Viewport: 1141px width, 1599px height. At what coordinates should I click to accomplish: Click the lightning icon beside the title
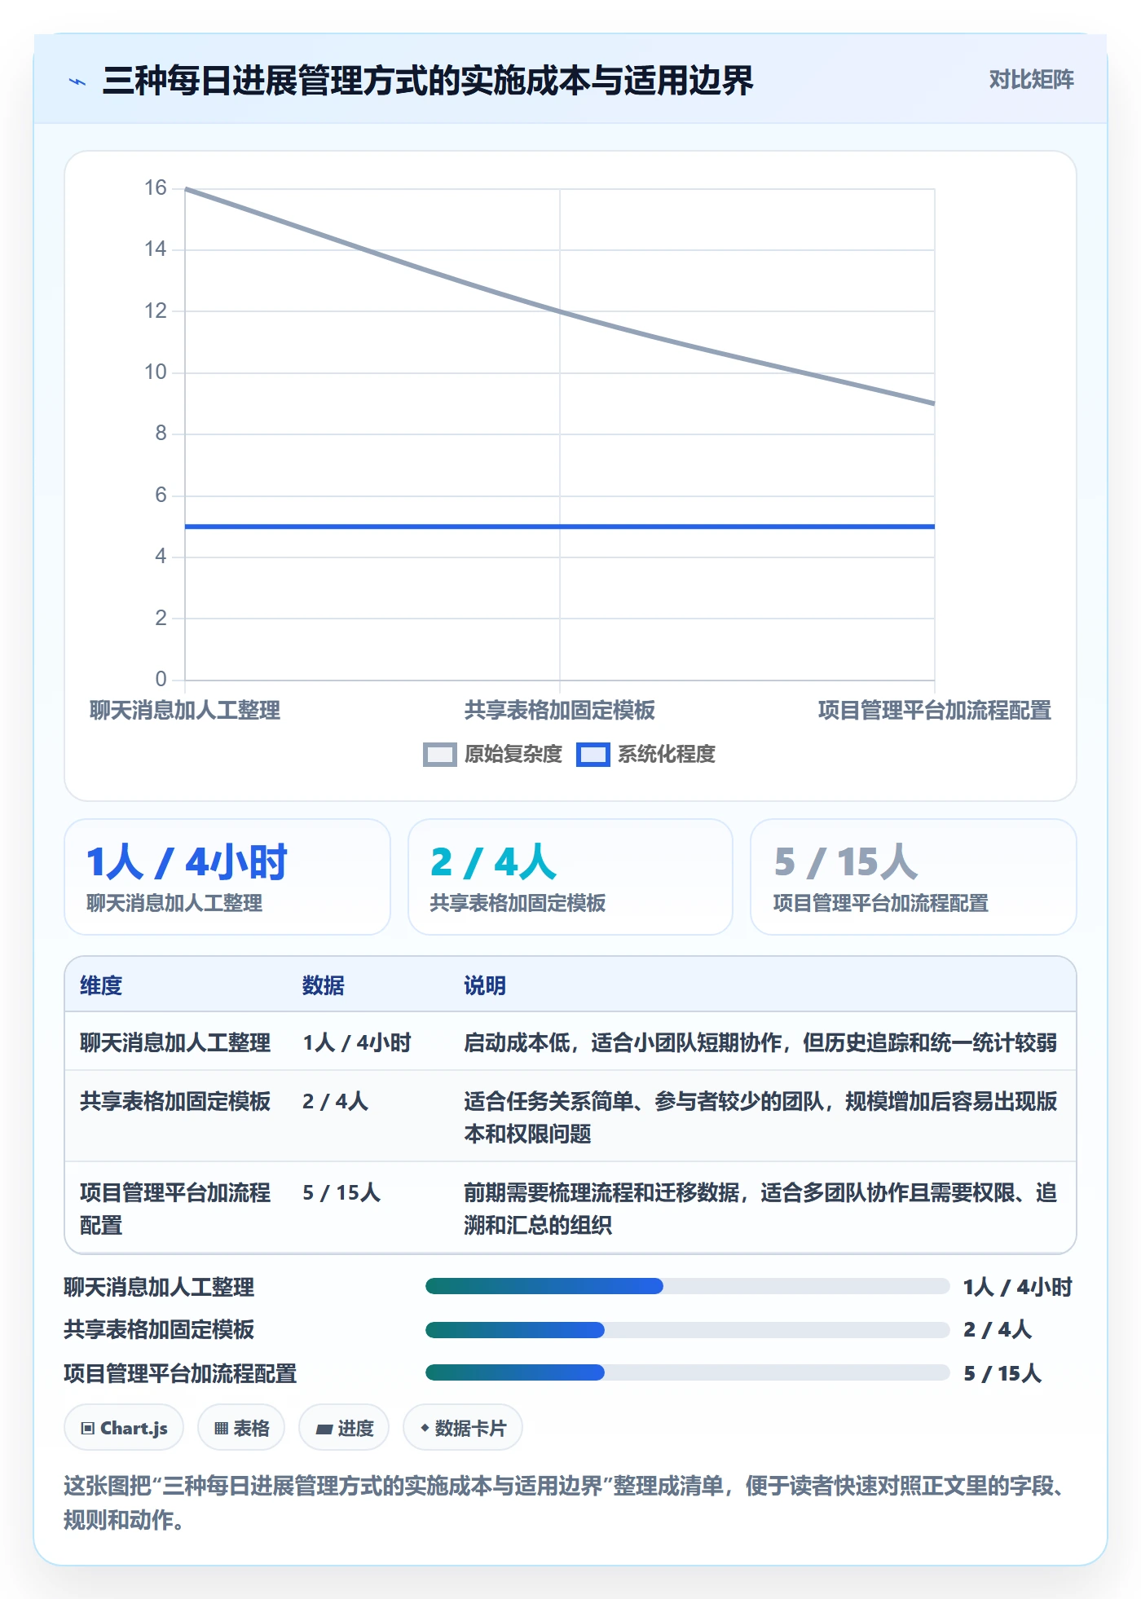77,81
